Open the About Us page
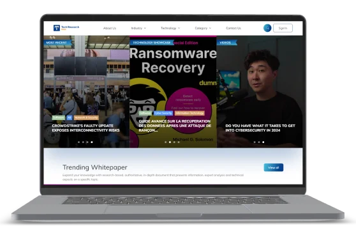 pos(110,28)
